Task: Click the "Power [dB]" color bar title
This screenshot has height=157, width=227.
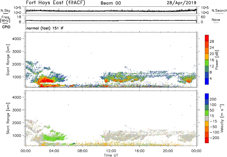Action: [217, 60]
